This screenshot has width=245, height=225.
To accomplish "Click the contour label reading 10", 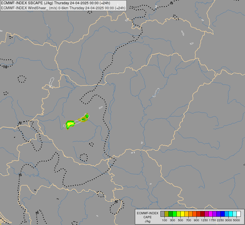I will click(x=5, y=67).
